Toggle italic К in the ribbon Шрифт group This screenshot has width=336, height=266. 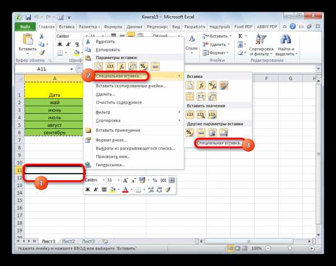pyautogui.click(x=68, y=44)
